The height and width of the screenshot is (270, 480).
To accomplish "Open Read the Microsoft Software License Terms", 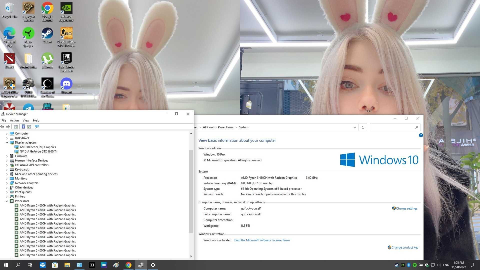I will point(262,240).
